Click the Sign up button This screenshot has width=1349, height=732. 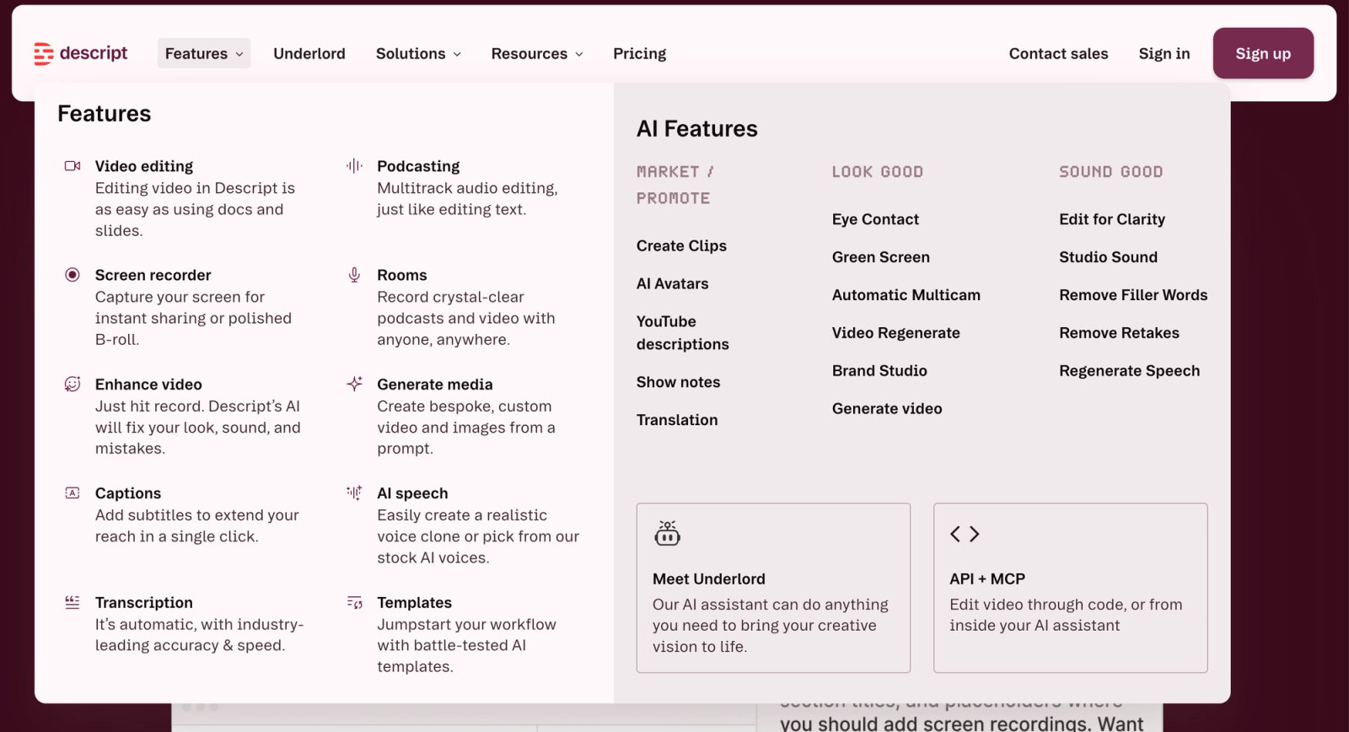click(1263, 53)
